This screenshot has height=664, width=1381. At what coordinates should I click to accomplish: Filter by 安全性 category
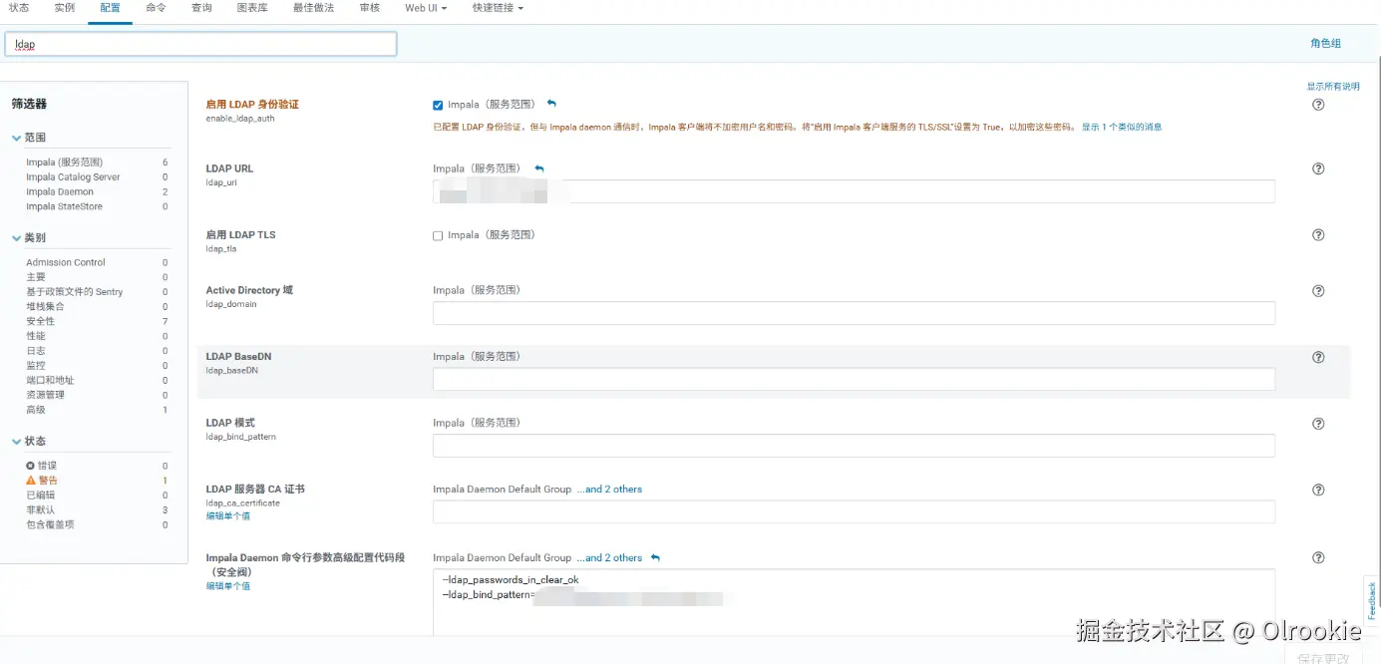pos(41,321)
